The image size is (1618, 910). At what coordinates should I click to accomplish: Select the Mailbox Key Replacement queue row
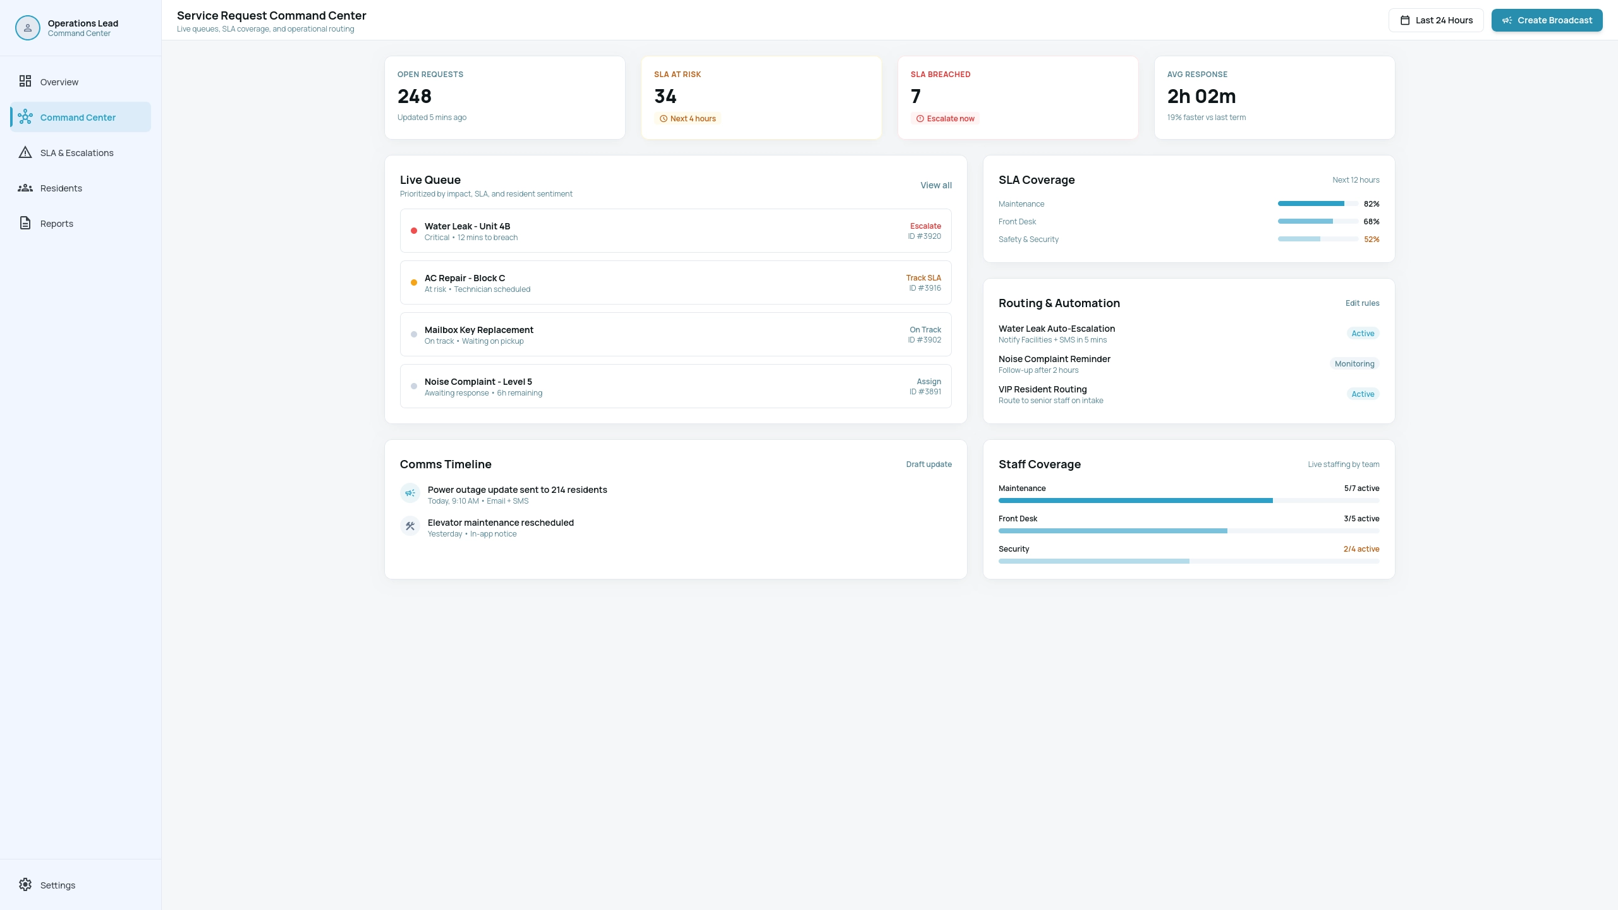pos(676,334)
